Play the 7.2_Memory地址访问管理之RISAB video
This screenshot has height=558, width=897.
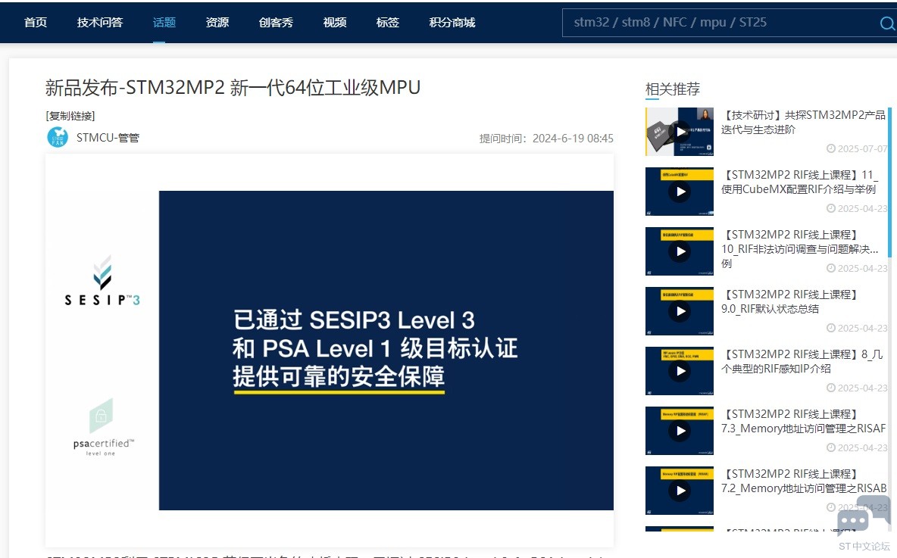679,491
